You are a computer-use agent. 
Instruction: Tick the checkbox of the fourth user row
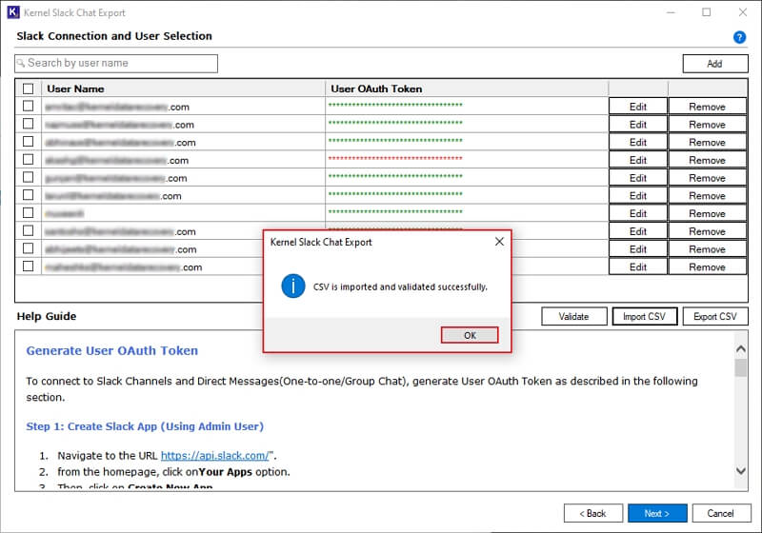coord(29,159)
